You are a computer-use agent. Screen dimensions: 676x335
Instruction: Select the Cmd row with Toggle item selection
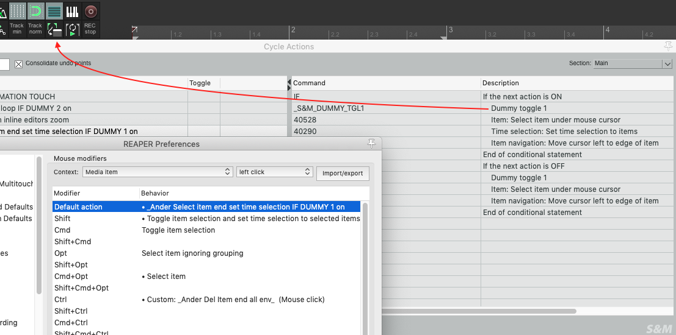tap(206, 230)
